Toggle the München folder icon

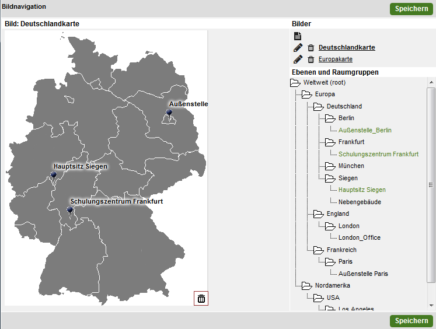click(x=330, y=166)
